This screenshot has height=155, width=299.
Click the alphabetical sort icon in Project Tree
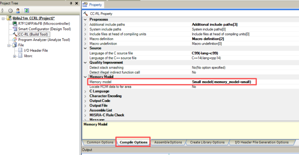(x=3, y=11)
